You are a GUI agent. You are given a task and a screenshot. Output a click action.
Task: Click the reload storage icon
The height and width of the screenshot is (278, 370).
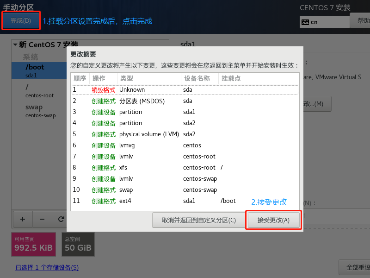(61, 219)
